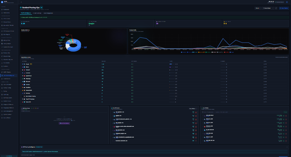291x157 pixels.
Task: Collapse the ISP Peering Intelligence panel
Action: 287,147
